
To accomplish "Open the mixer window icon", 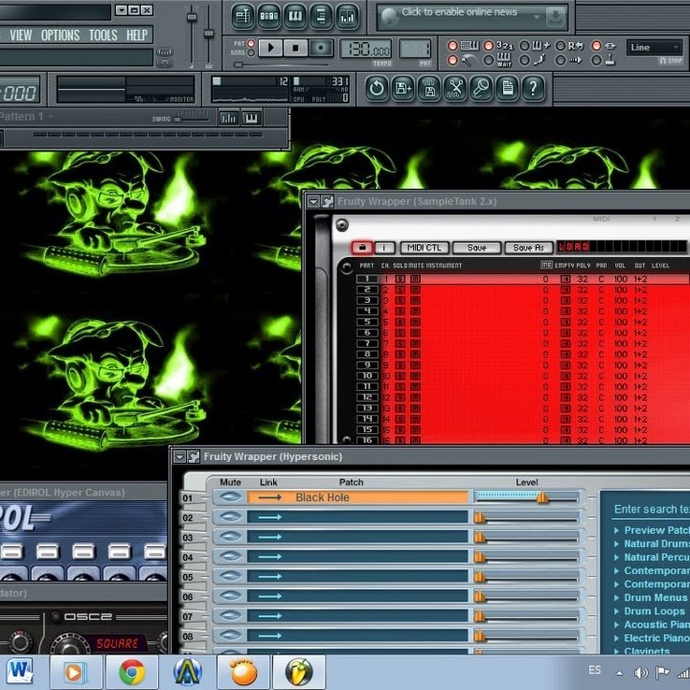I will tap(347, 15).
